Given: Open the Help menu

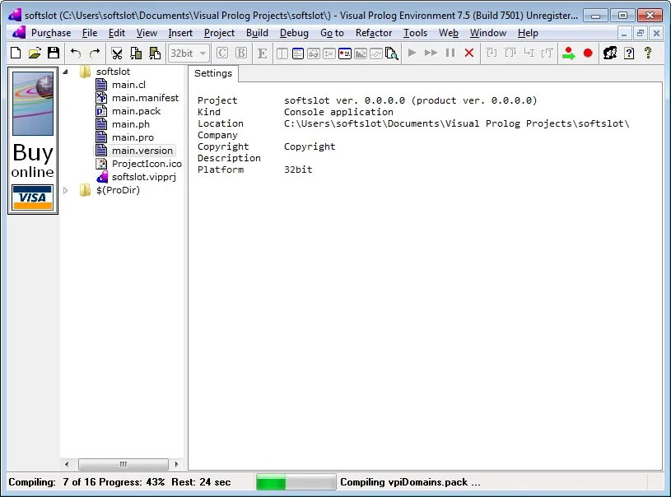Looking at the screenshot, I should pyautogui.click(x=528, y=33).
